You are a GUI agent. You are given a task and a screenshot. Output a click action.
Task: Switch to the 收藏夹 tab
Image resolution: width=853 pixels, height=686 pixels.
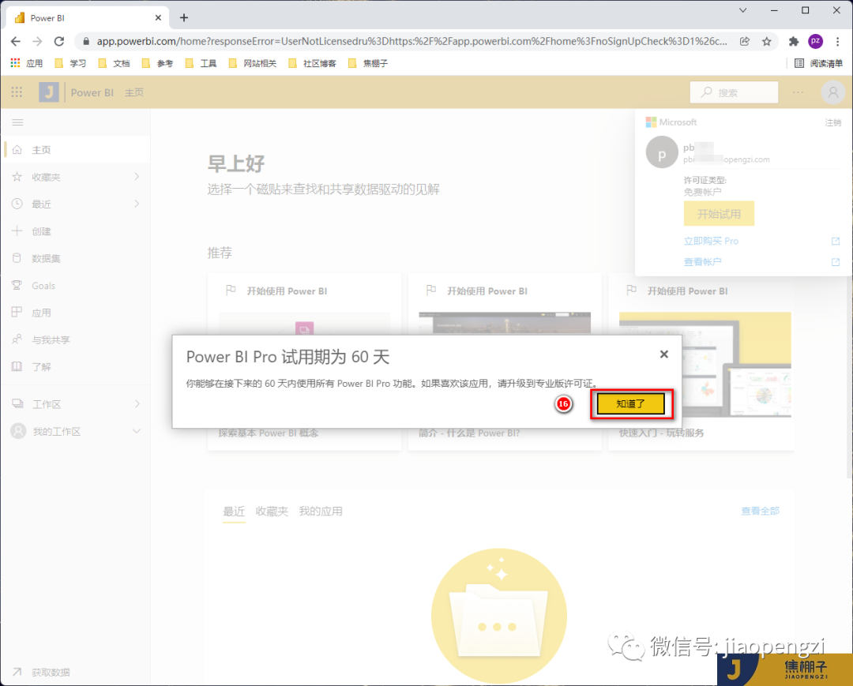click(x=272, y=511)
